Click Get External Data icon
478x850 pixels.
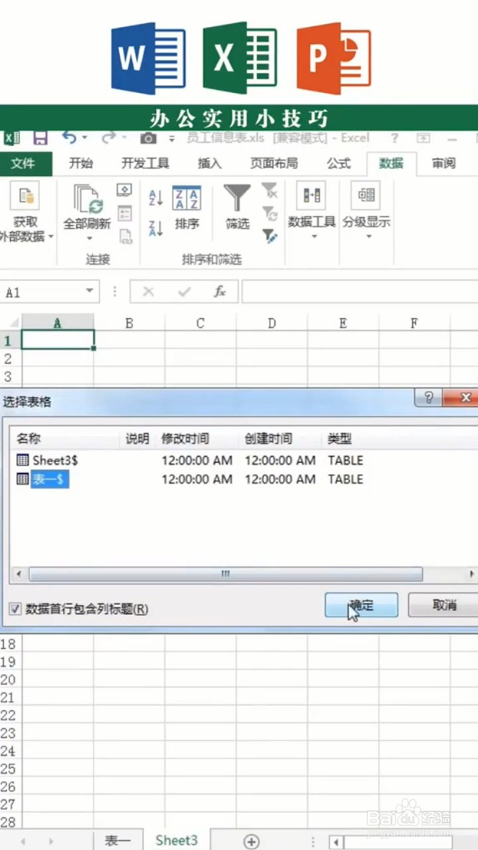click(x=25, y=195)
